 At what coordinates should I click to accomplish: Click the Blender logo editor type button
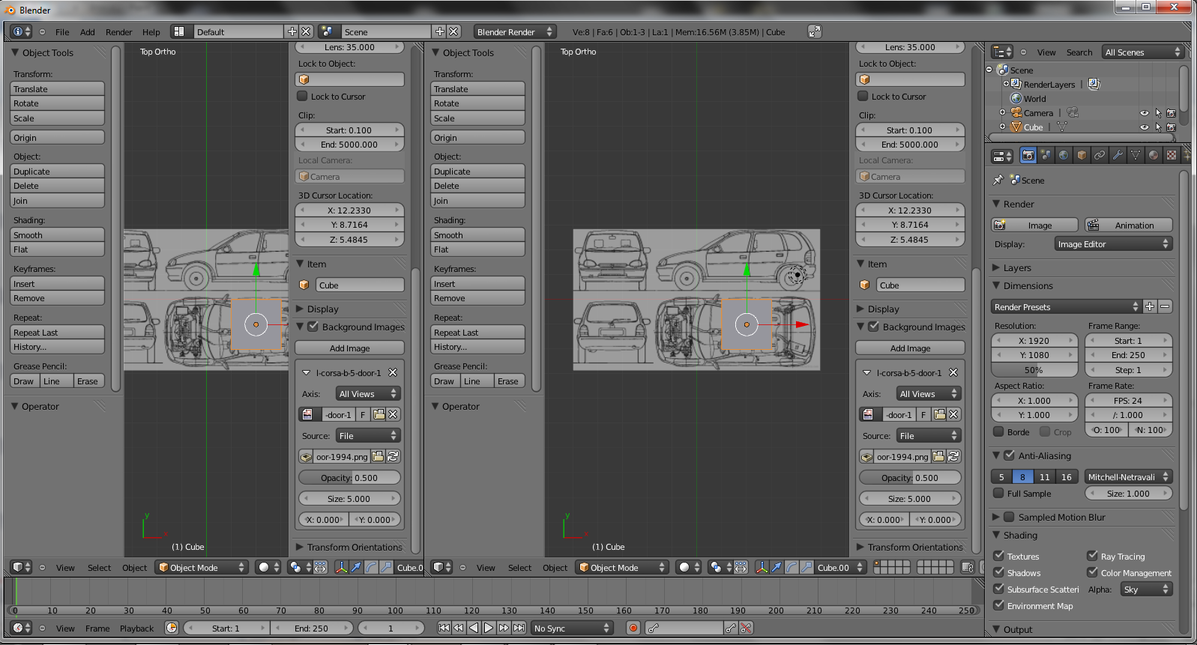pyautogui.click(x=22, y=31)
